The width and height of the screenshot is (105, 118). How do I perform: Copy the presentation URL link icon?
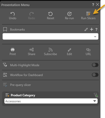(x=88, y=50)
